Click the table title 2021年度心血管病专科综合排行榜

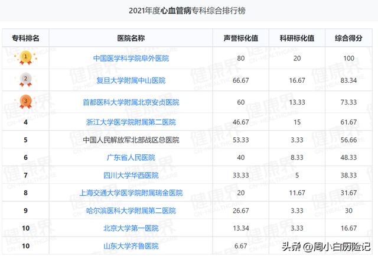click(x=187, y=11)
